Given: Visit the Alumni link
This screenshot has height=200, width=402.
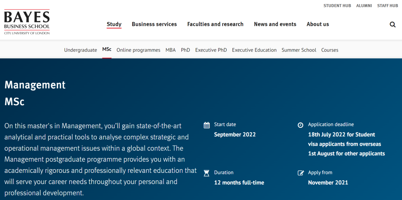Looking at the screenshot, I should pyautogui.click(x=364, y=6).
